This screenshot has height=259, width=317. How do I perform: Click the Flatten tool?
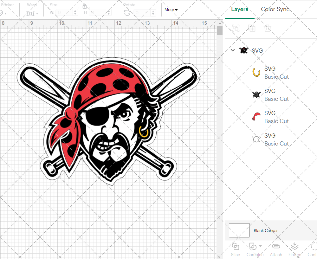[295, 250]
